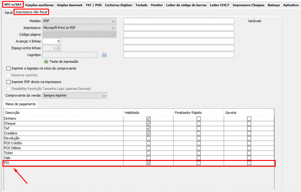Enable Habilitado for Ticket
This screenshot has height=192, width=301.
pos(148,153)
